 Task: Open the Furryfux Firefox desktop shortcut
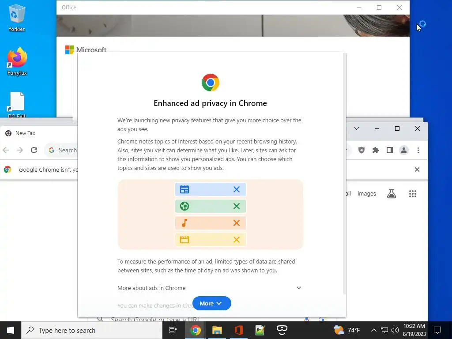coord(17,61)
